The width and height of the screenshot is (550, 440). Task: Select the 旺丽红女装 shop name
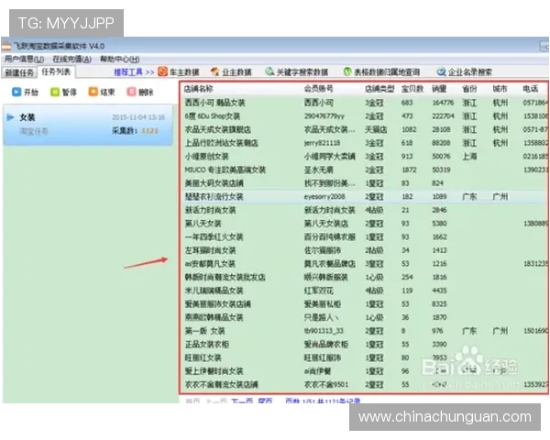click(203, 357)
